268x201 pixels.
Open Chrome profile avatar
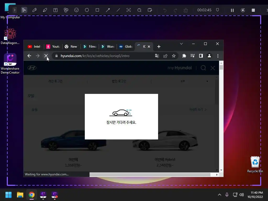pos(209,56)
